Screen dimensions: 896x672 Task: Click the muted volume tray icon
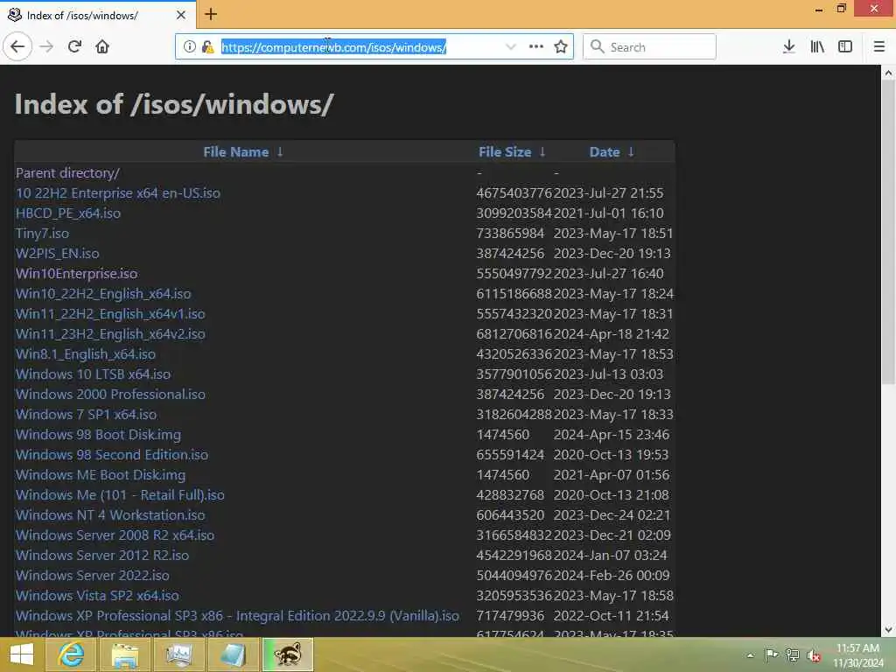pyautogui.click(x=813, y=655)
